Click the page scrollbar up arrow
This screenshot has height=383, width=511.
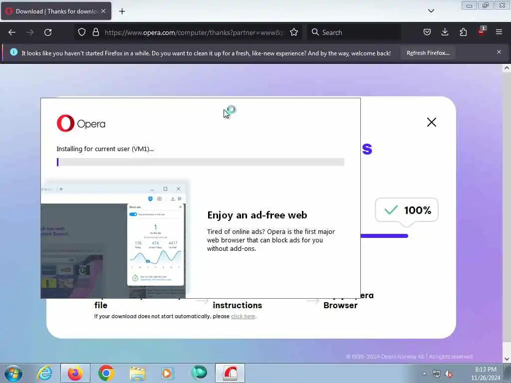507,68
